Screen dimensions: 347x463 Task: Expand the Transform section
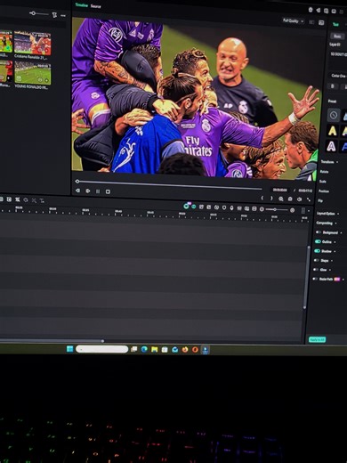[x=337, y=162]
